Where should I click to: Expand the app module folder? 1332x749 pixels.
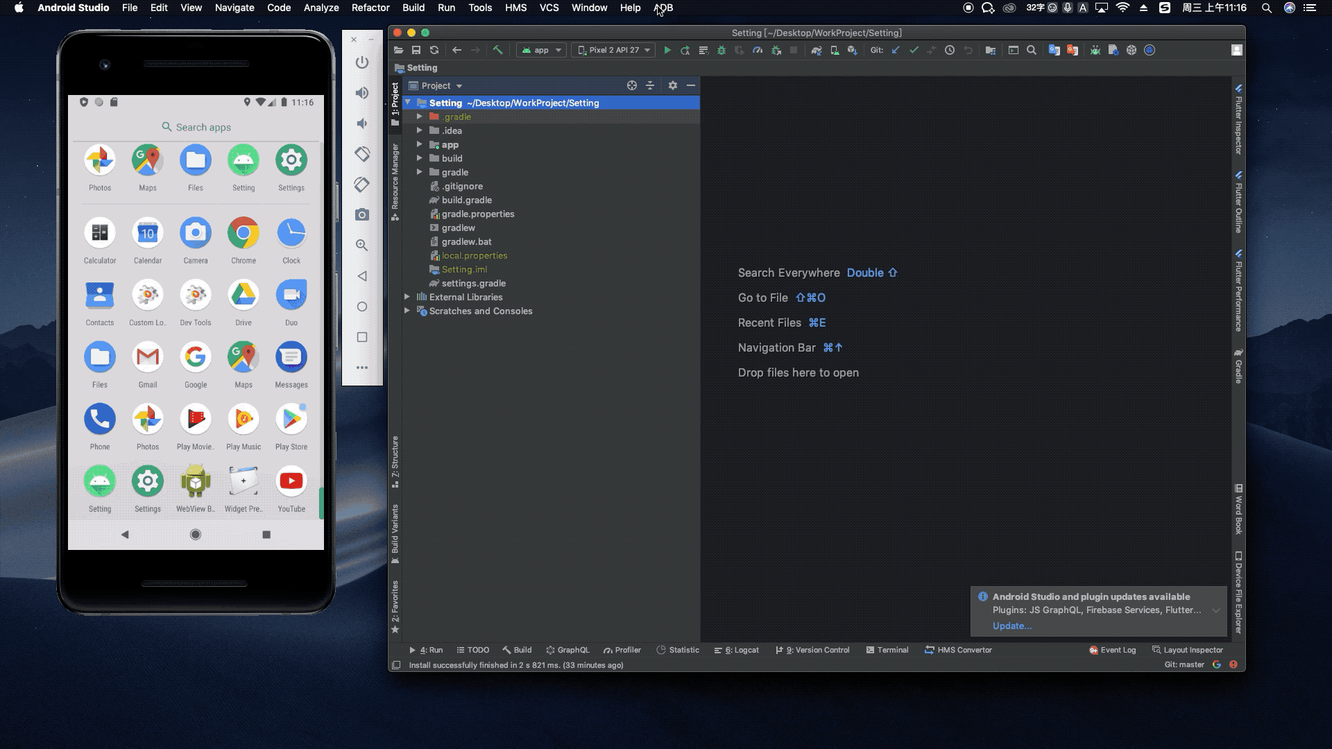[420, 144]
